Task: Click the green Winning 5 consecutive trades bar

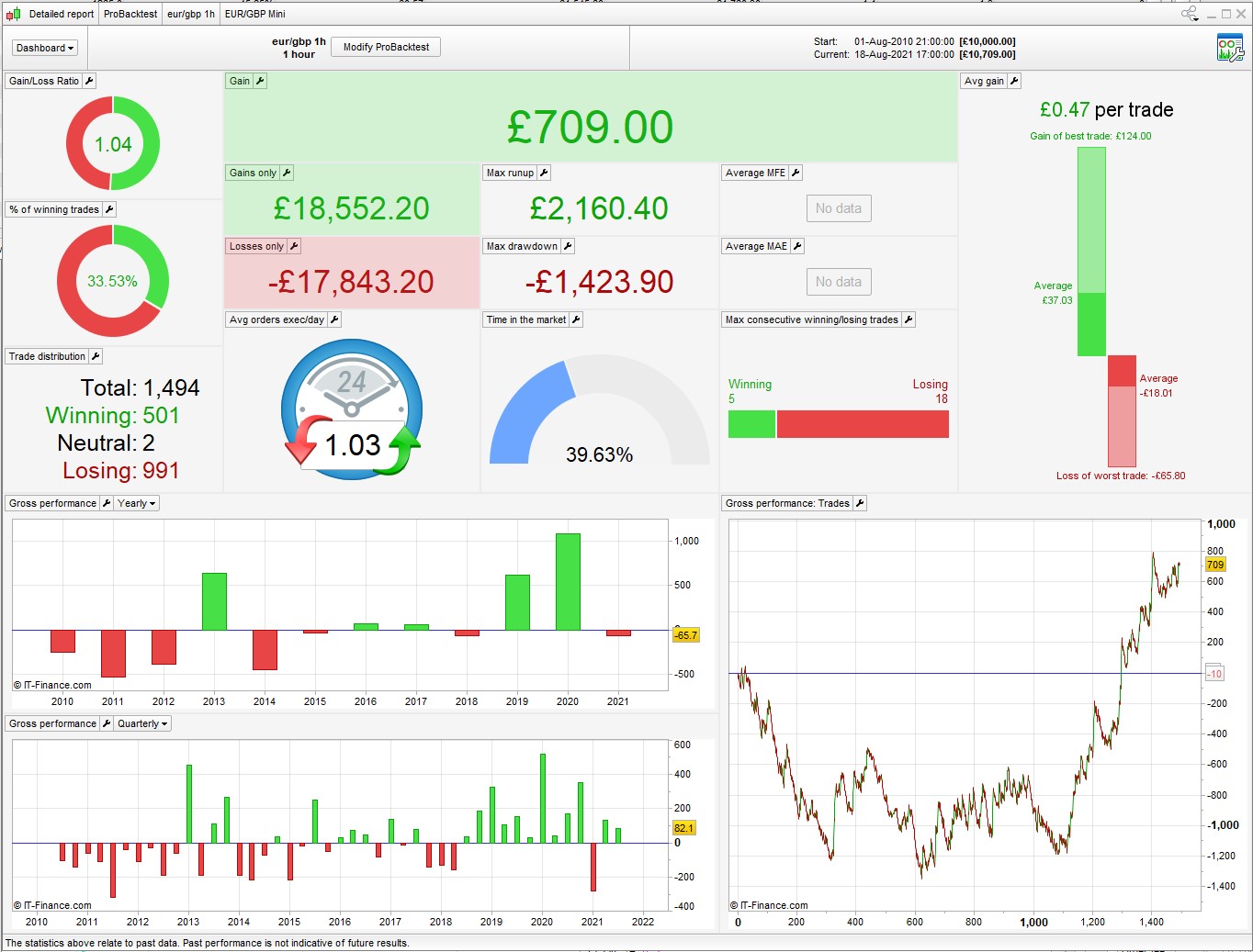Action: [x=752, y=424]
